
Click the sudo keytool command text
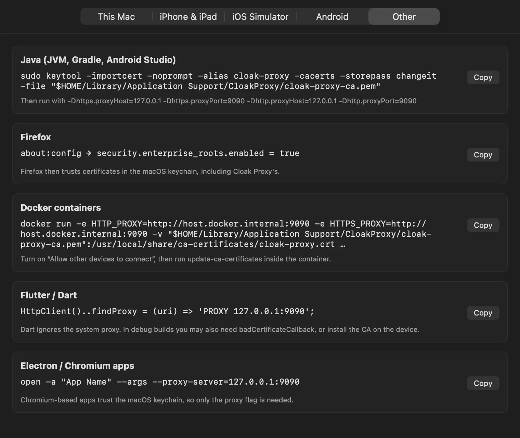229,81
